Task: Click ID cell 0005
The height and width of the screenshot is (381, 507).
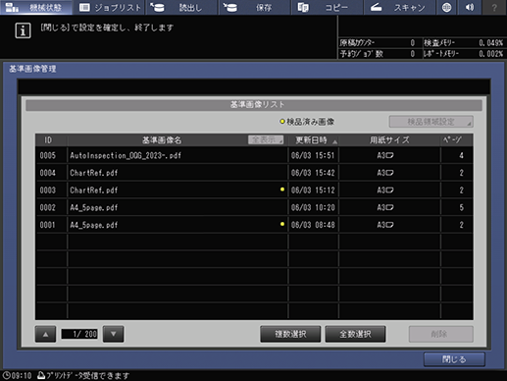Action: (48, 155)
